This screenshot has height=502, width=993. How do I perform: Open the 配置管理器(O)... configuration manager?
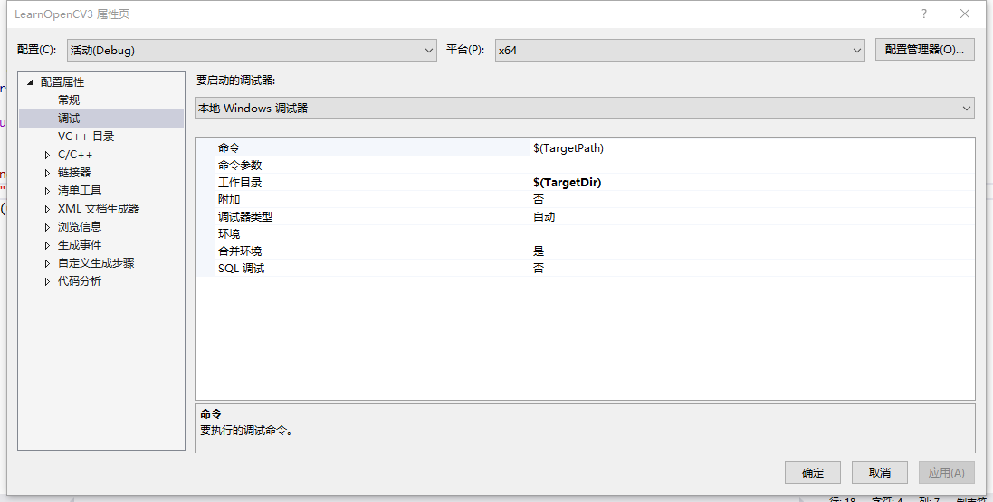pos(924,50)
